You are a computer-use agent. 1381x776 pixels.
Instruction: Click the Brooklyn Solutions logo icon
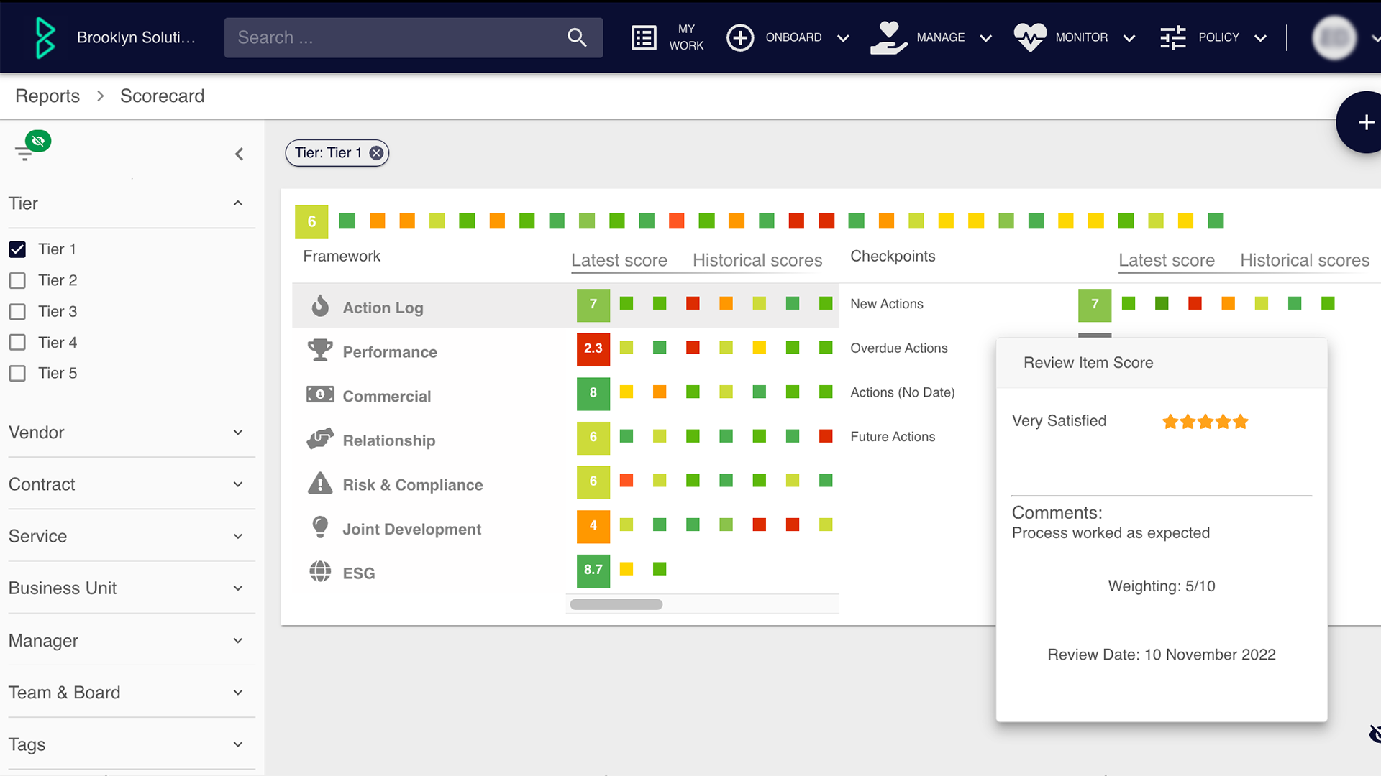tap(45, 37)
